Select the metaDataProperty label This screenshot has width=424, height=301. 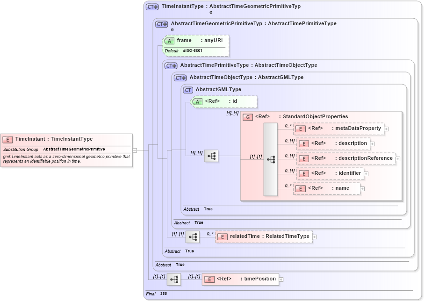pyautogui.click(x=358, y=128)
